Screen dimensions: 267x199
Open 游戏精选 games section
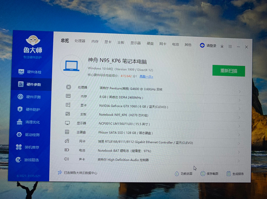pos(27,160)
